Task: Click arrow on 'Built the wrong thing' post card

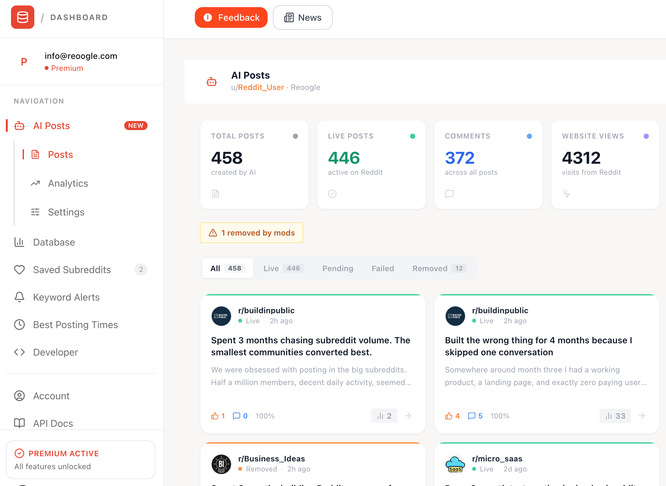Action: coord(642,416)
